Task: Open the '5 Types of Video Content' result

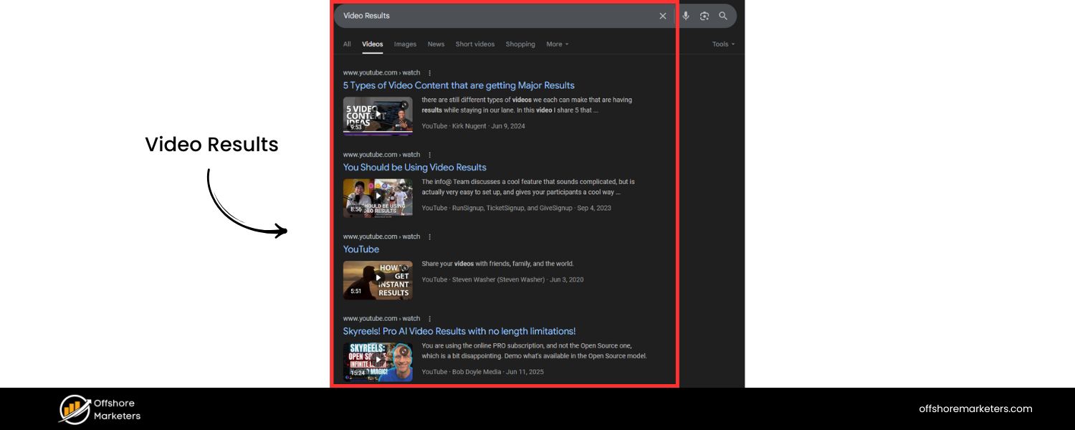Action: (x=459, y=85)
